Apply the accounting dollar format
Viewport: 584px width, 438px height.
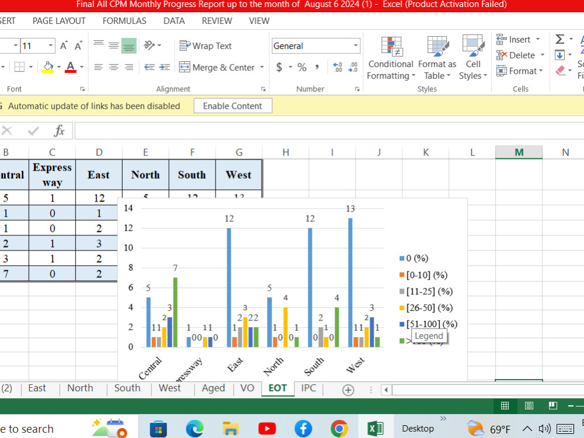279,67
